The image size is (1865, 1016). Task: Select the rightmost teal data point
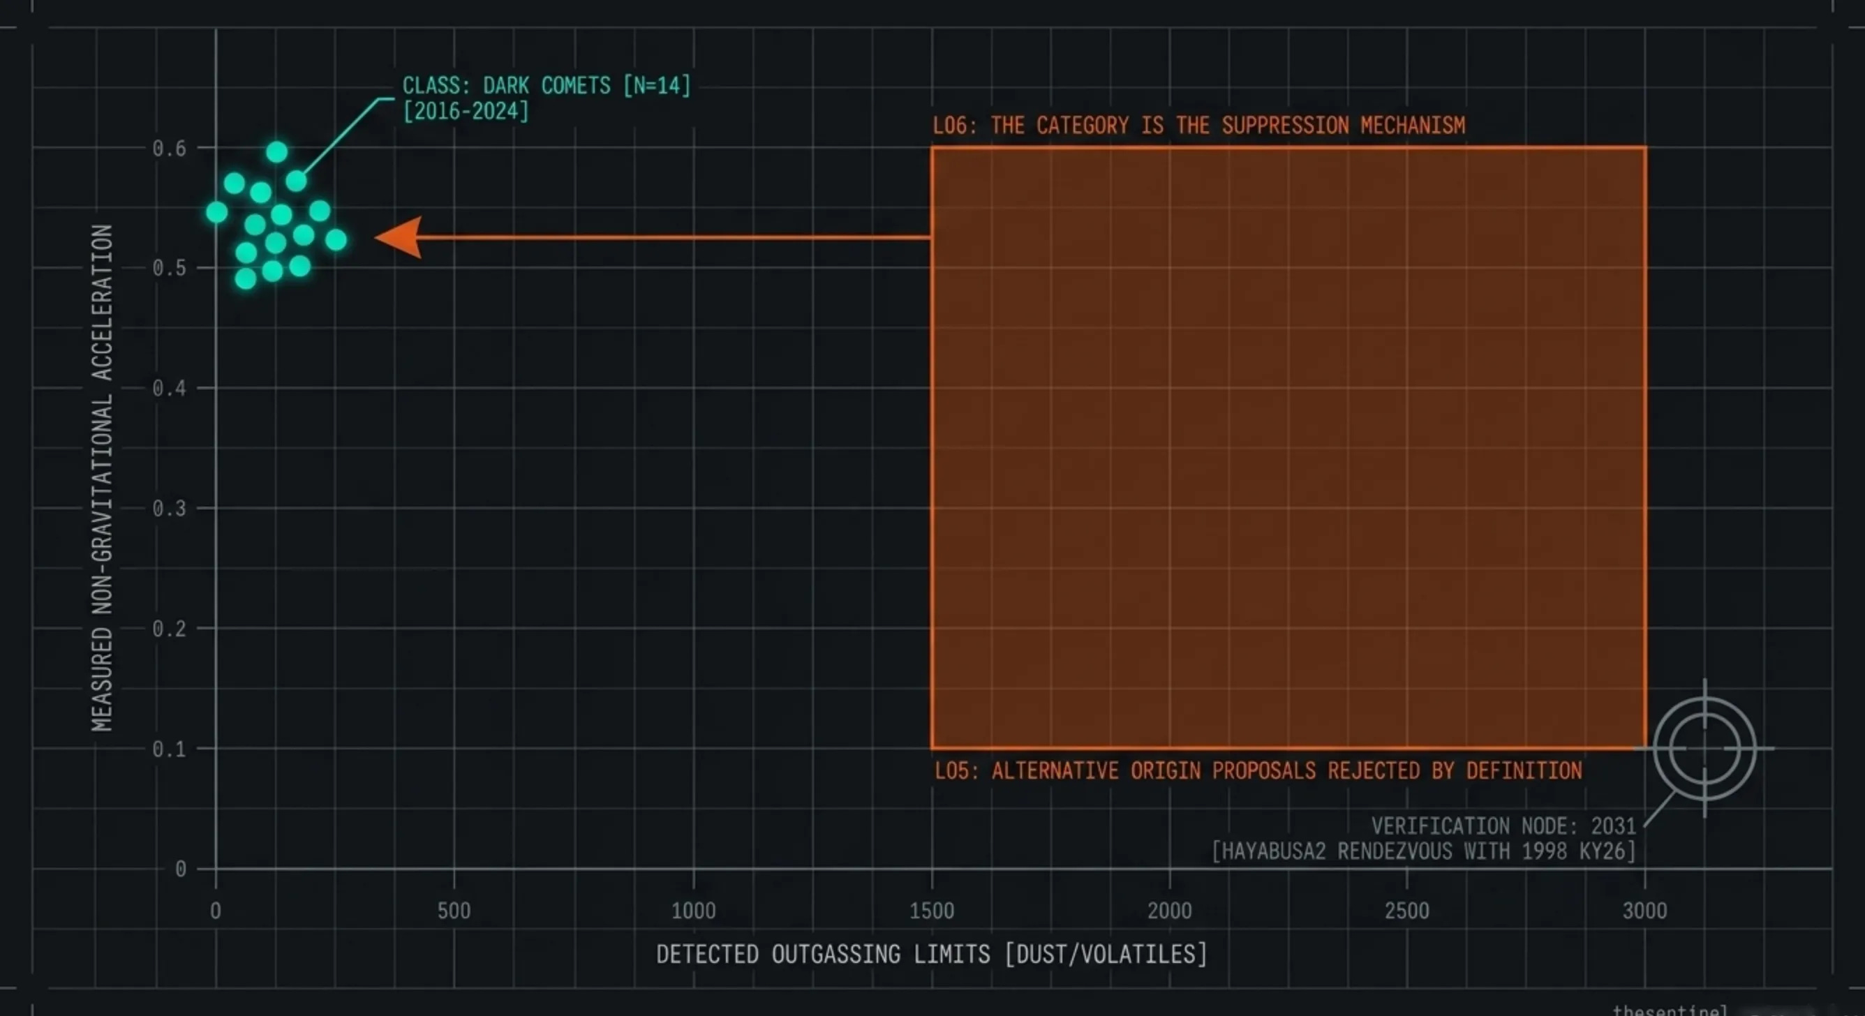[x=335, y=239]
